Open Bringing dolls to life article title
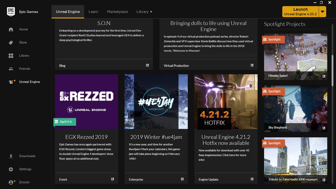336x189 pixels. tap(208, 26)
